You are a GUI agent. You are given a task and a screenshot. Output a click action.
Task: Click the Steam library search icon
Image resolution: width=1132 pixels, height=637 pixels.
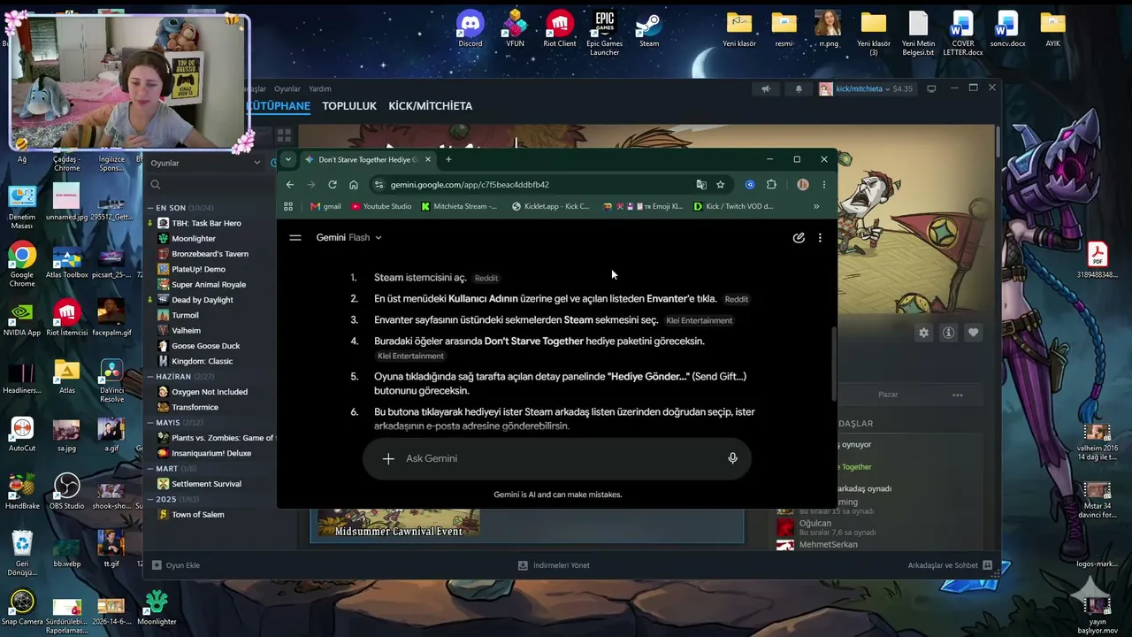click(156, 185)
